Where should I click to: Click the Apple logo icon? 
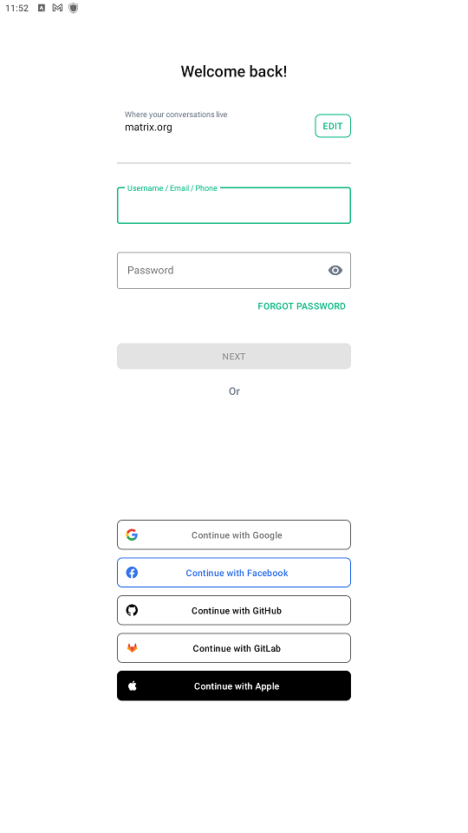pos(132,685)
